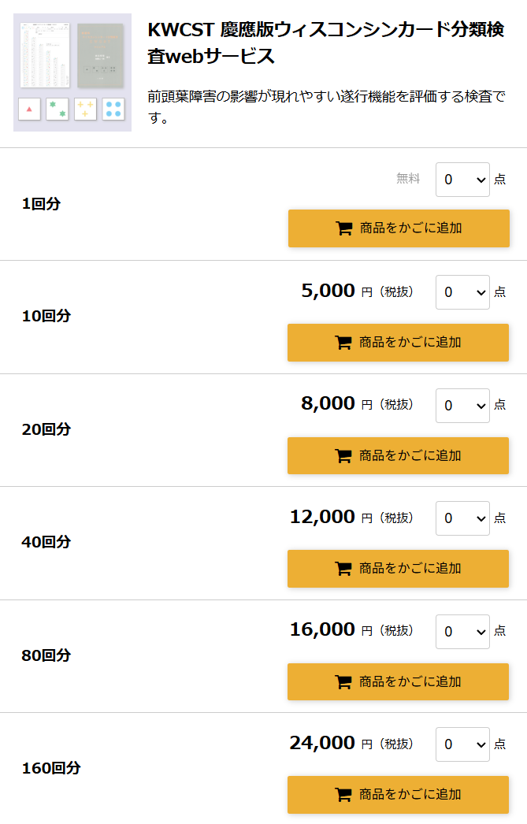Screen dimensions: 527x824
Task: Open the quantity dropdown for 80回分
Action: tap(462, 631)
